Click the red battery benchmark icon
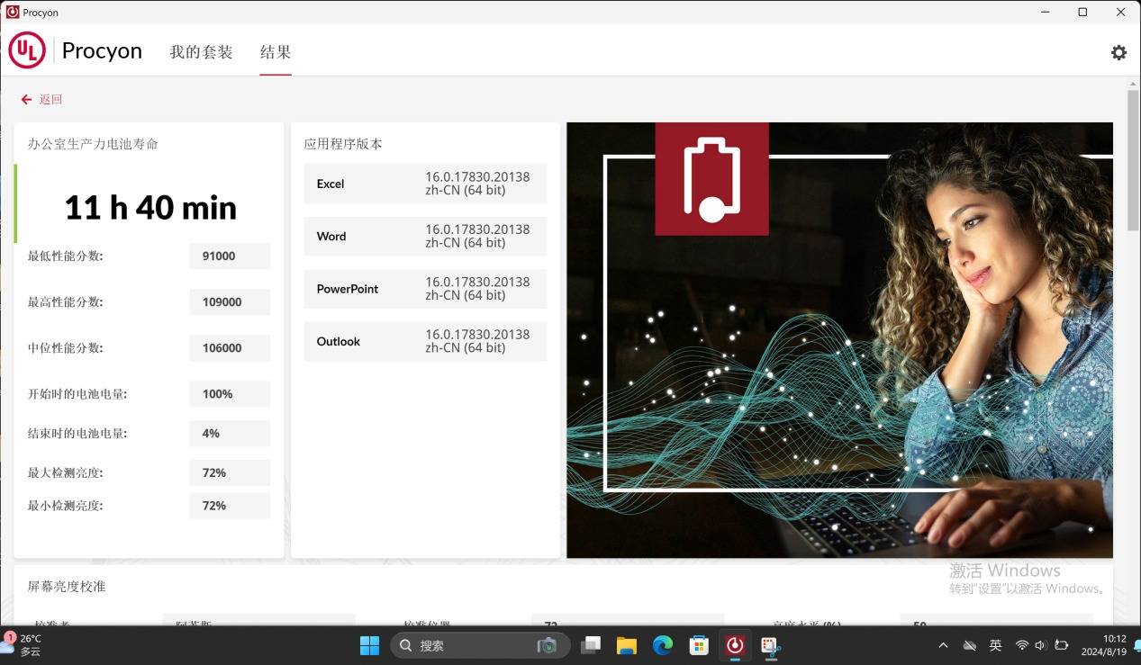The image size is (1141, 665). tap(711, 179)
